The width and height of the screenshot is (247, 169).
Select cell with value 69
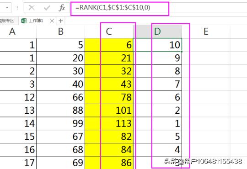pyautogui.click(x=61, y=163)
